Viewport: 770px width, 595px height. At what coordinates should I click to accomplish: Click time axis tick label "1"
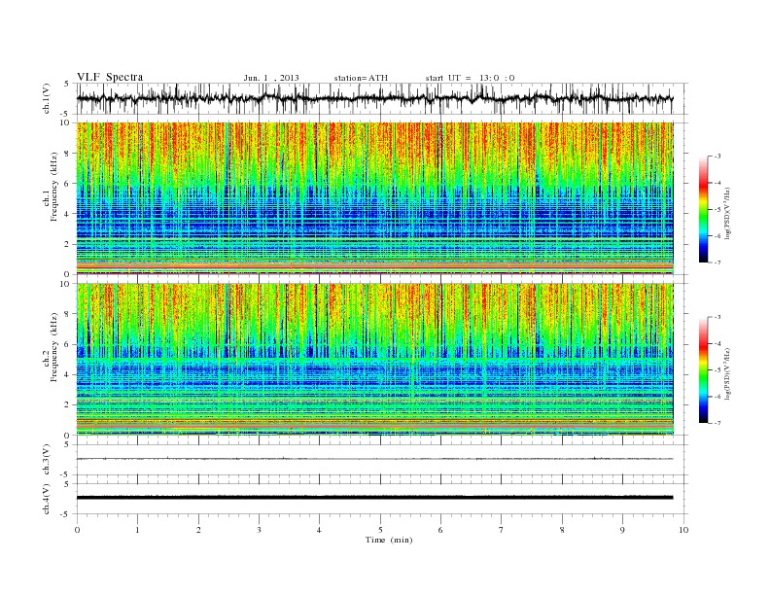pos(137,530)
